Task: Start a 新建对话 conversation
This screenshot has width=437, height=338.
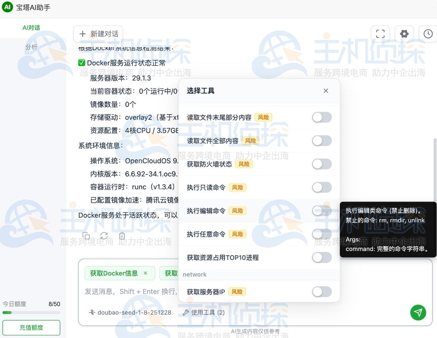Action: (x=98, y=34)
